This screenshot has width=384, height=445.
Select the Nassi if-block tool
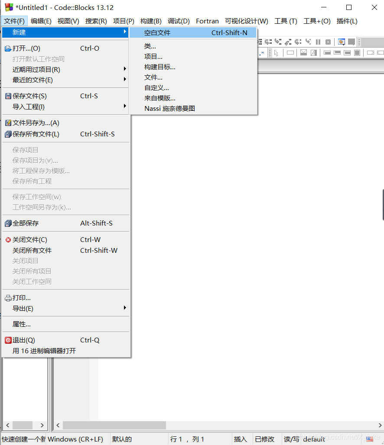303,52
